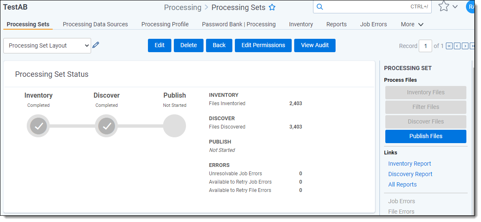This screenshot has width=481, height=222.
Task: Click the Record number input field
Action: click(425, 46)
